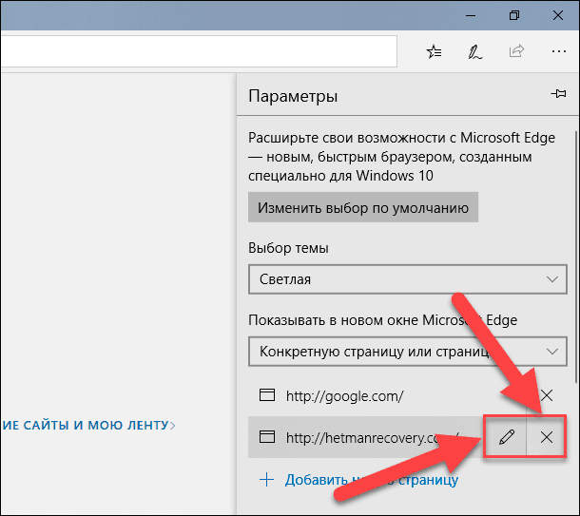Remove the hetmanrecovery.com page entry

coord(547,437)
